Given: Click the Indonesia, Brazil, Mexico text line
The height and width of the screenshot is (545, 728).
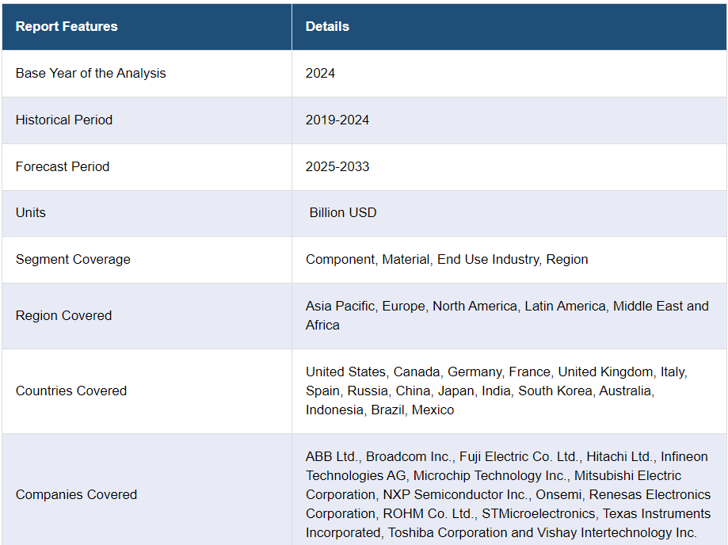Looking at the screenshot, I should click(x=379, y=410).
